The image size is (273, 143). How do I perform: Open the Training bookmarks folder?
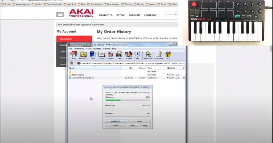coord(126,5)
